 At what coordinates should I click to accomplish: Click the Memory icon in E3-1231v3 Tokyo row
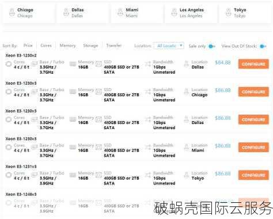[x=73, y=175]
